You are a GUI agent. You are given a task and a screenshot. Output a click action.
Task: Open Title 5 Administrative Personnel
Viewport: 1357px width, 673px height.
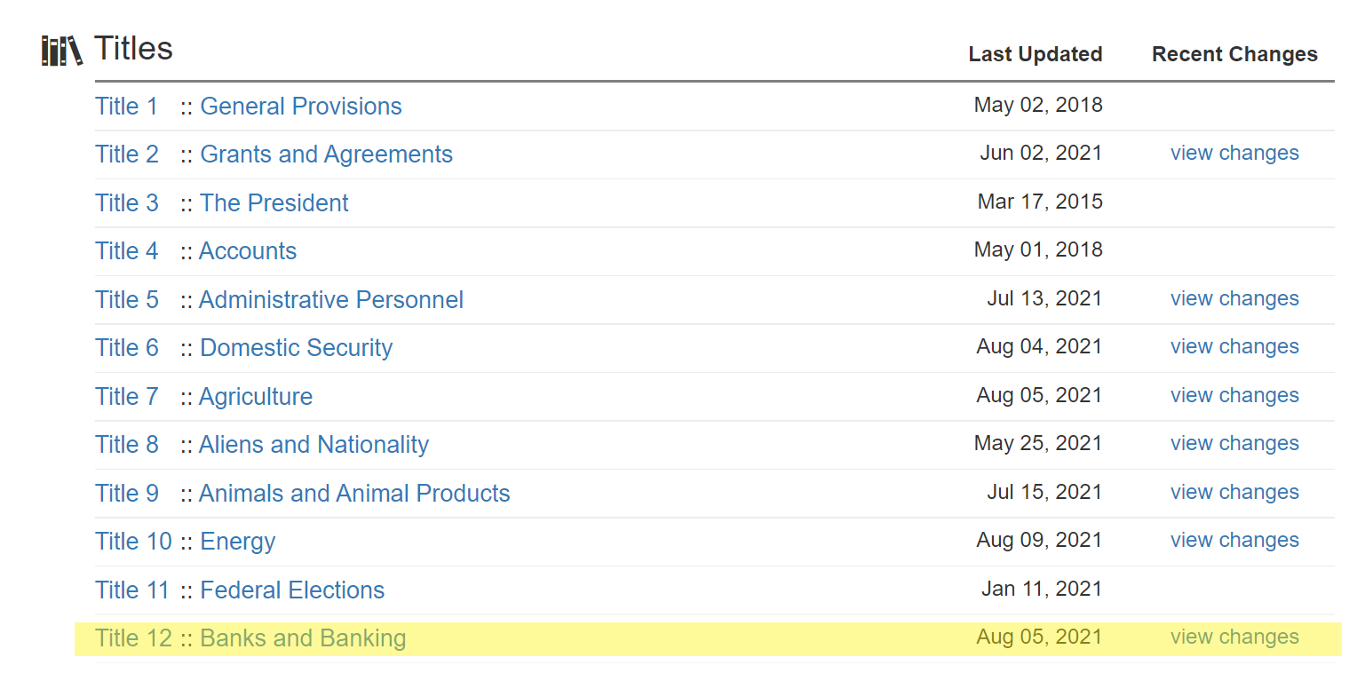279,300
